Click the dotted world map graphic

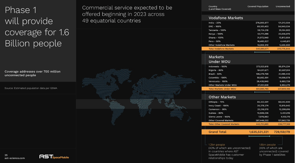139,96
